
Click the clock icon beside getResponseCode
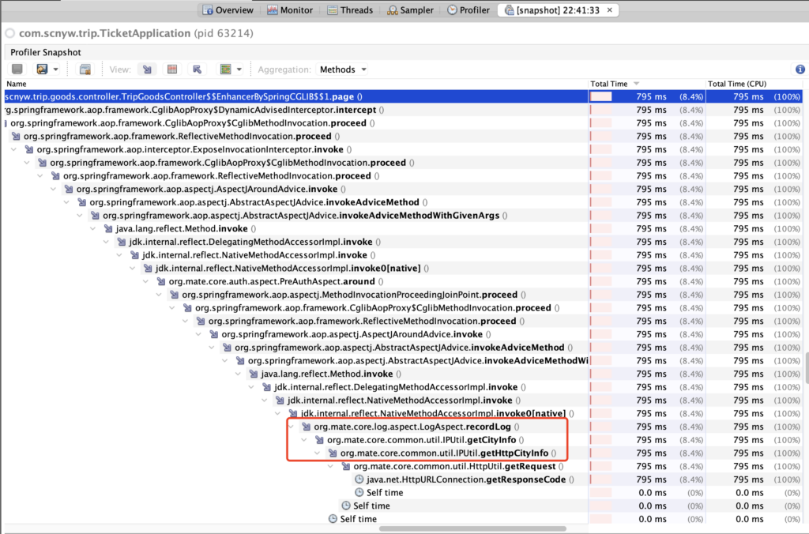click(359, 479)
